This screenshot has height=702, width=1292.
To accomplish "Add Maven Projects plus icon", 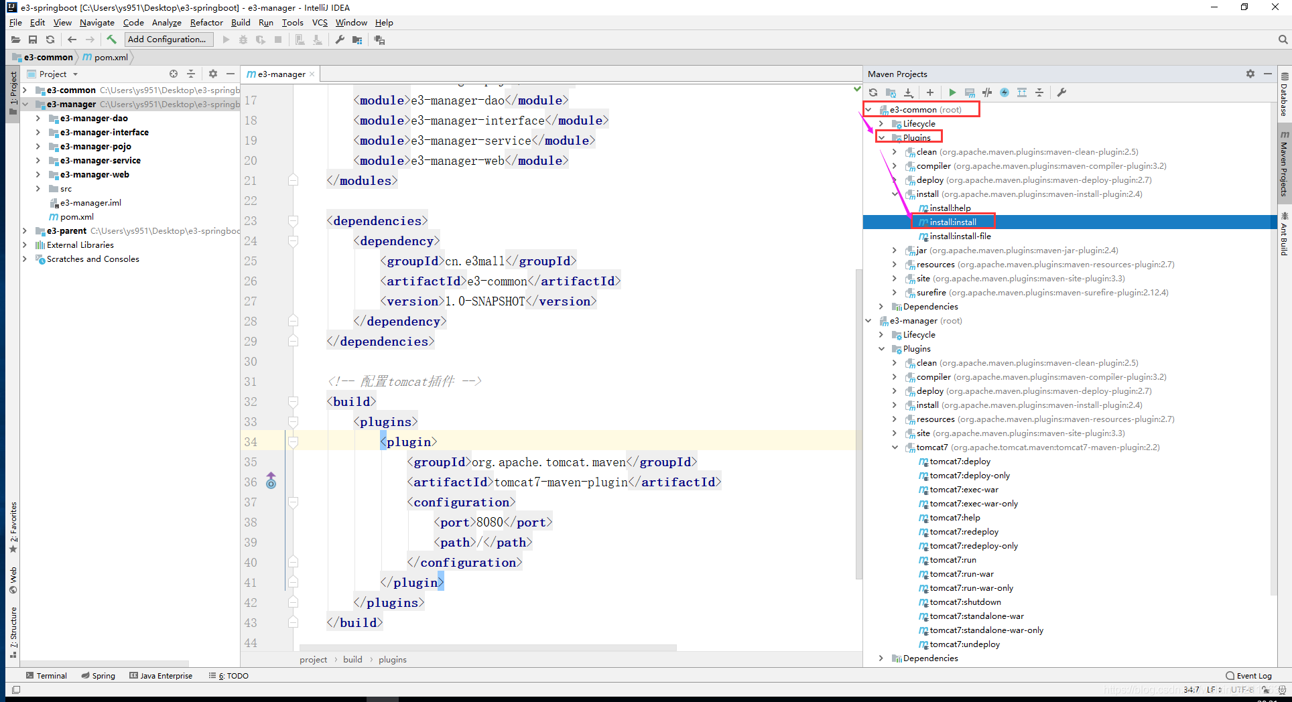I will coord(930,92).
